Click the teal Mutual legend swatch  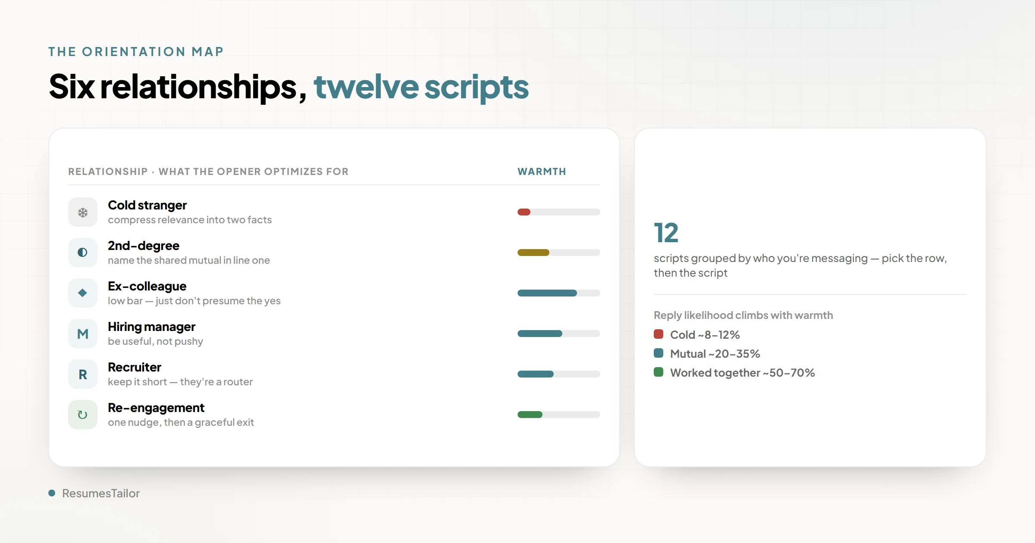pos(659,353)
